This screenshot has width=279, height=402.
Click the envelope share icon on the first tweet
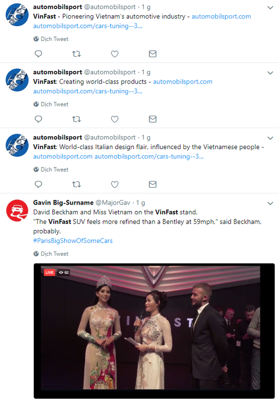(x=153, y=54)
